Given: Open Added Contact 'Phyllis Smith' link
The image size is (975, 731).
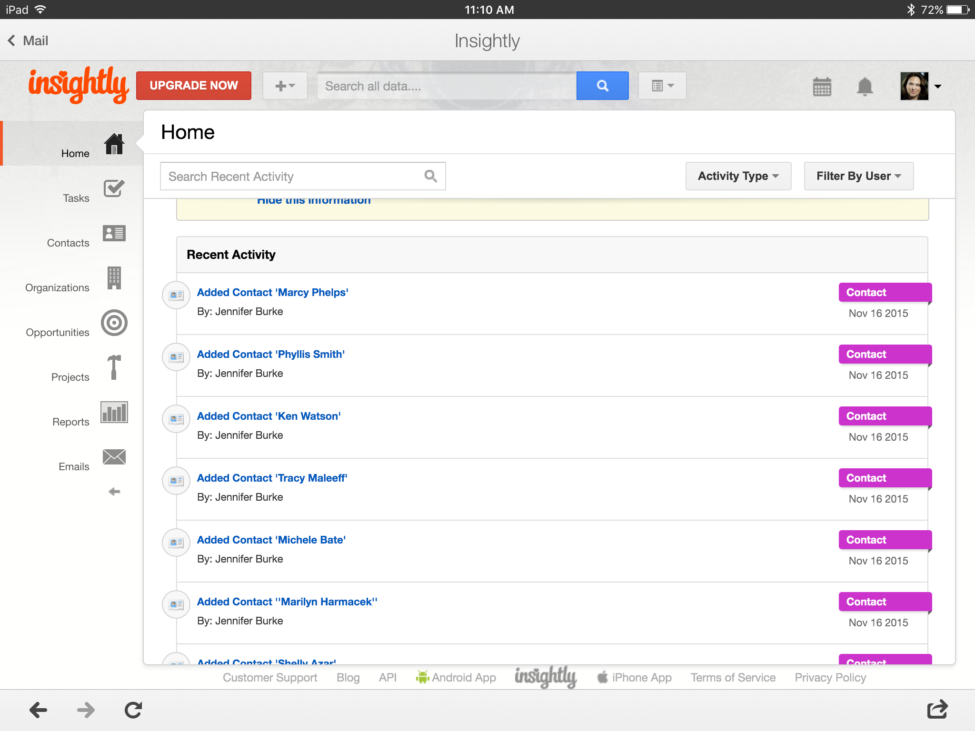Looking at the screenshot, I should pos(271,354).
